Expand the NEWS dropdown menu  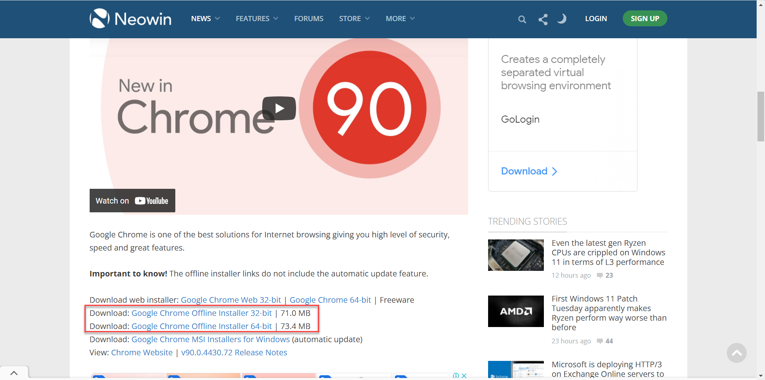[205, 19]
